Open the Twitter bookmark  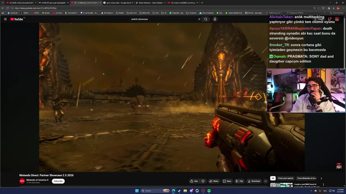[24, 13]
